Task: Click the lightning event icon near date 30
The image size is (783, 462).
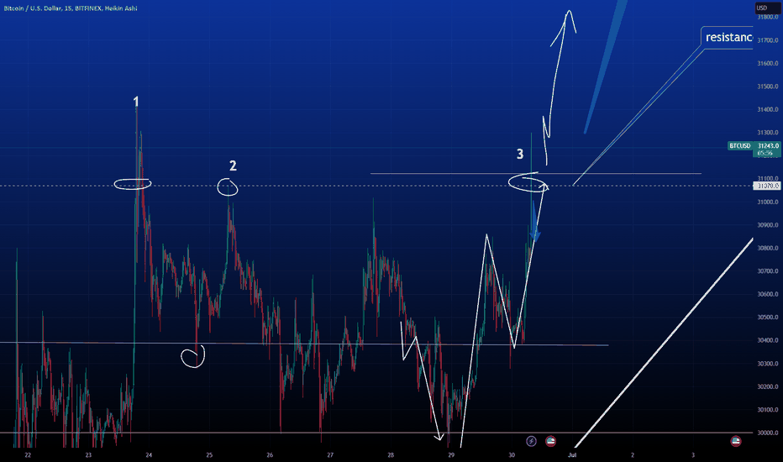Action: (531, 441)
